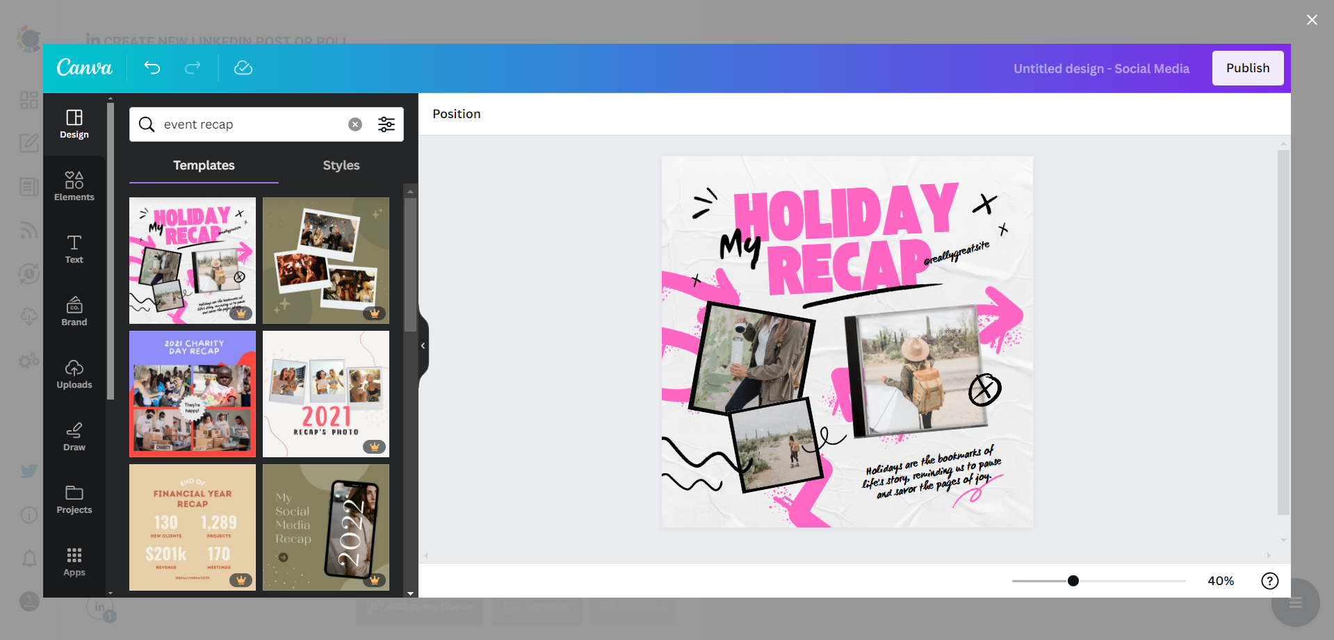Select the 2021 Charity Day Recap template
1334x640 pixels.
tap(192, 393)
